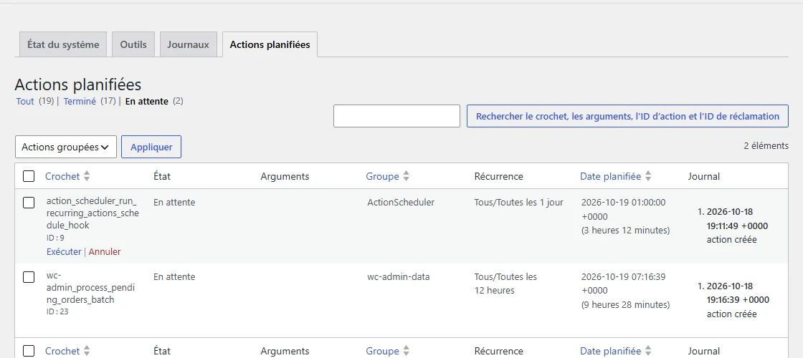
Task: Click Annuler under action ID 9
Action: (105, 251)
